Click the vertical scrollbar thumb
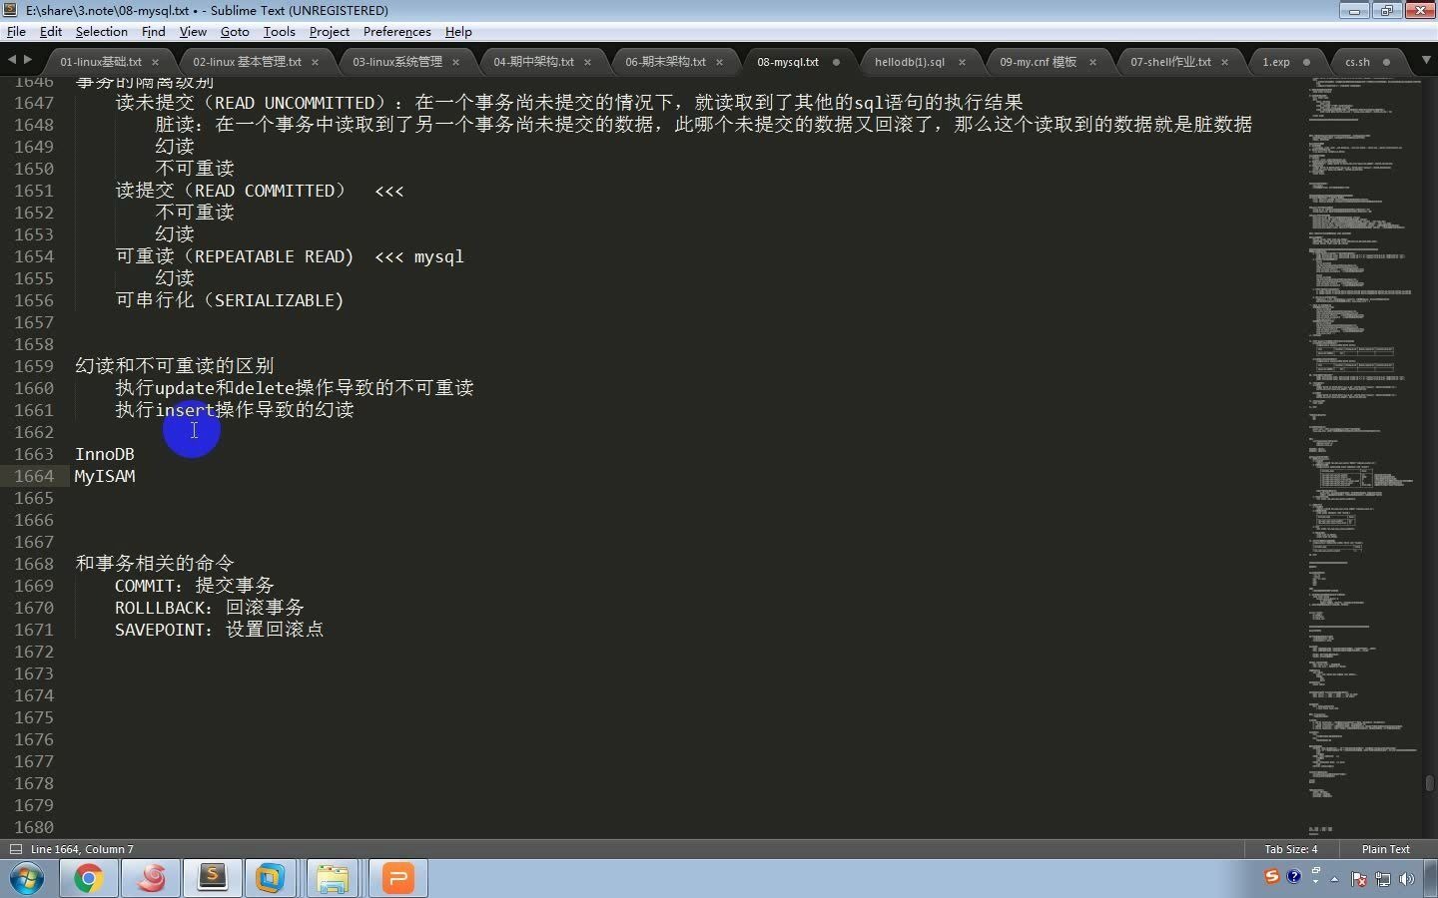Image resolution: width=1438 pixels, height=898 pixels. tap(1429, 783)
